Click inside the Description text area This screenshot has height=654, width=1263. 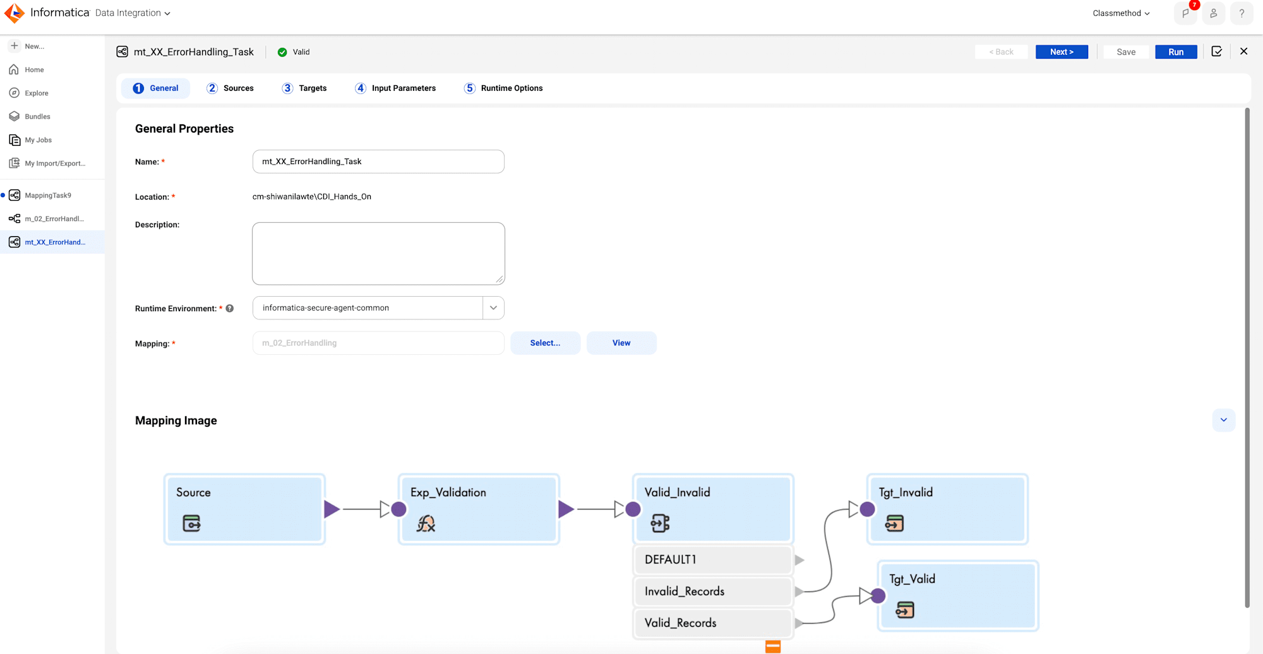point(378,253)
